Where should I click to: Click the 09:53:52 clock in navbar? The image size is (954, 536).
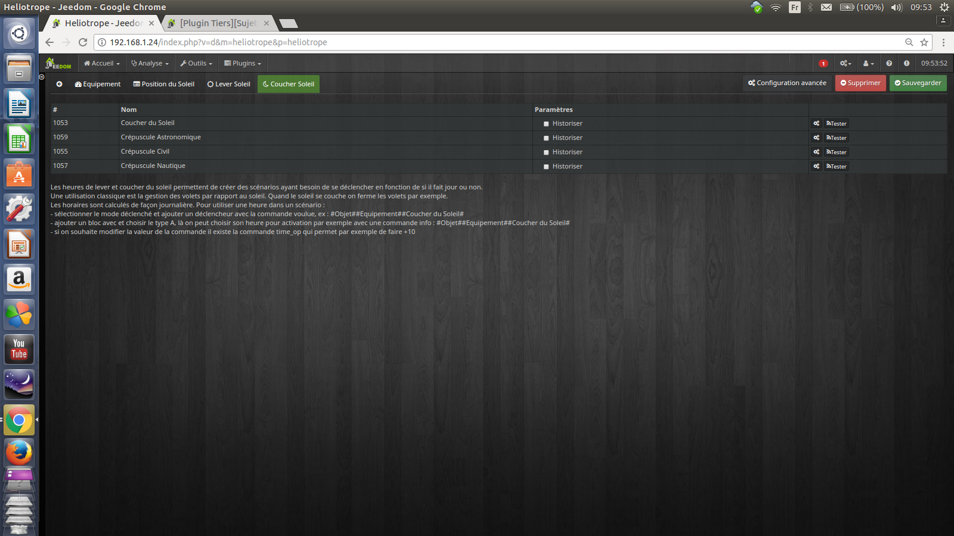coord(934,63)
